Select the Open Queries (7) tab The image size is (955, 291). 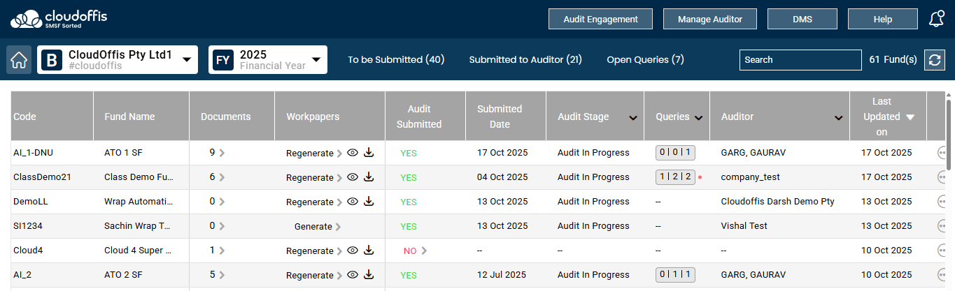[x=645, y=60]
